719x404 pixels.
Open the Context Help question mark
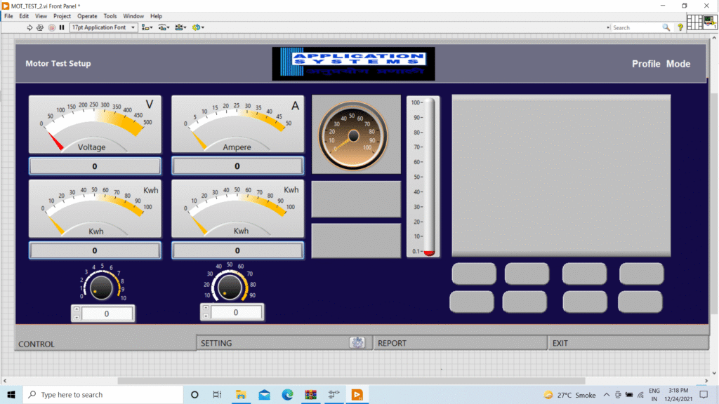click(x=680, y=27)
